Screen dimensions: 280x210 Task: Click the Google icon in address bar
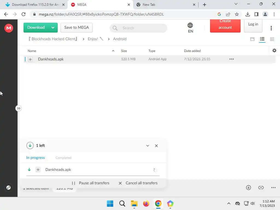click(219, 14)
